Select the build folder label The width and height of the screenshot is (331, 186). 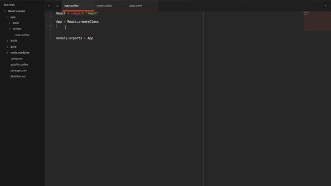point(14,41)
